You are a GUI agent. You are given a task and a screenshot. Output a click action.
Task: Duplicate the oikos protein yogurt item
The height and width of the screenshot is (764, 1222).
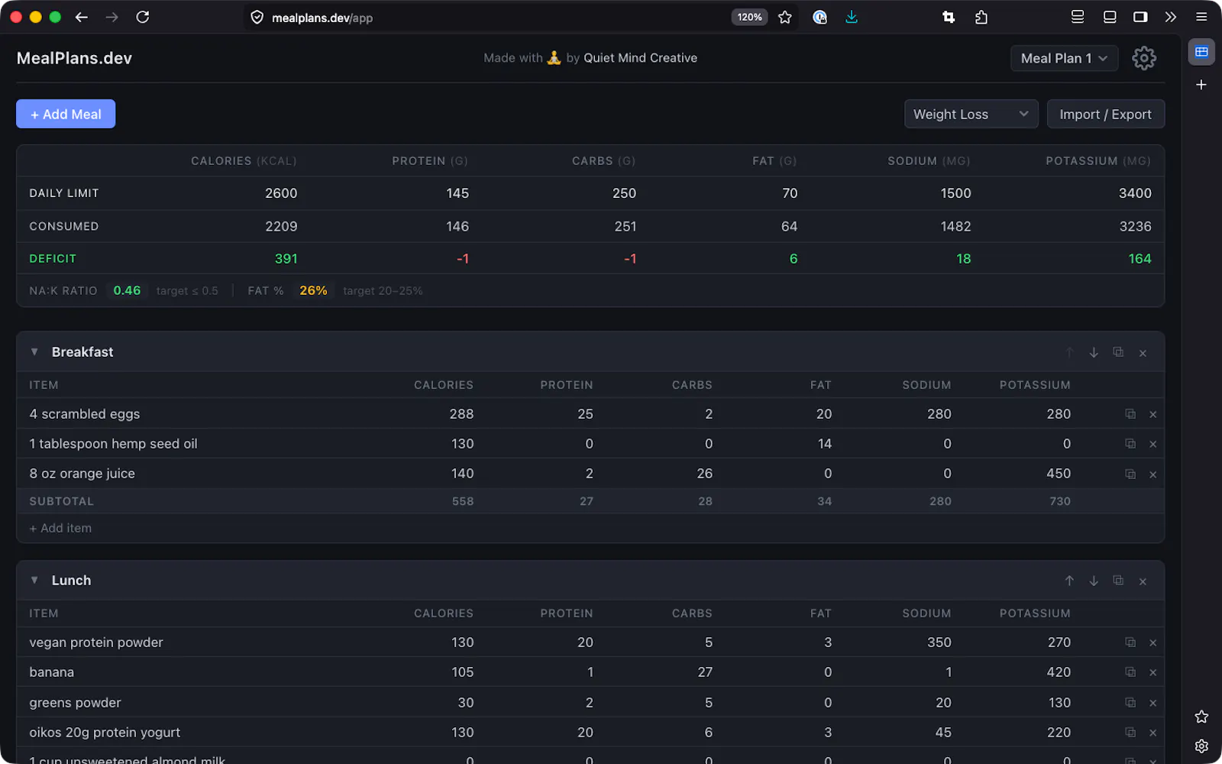click(1130, 733)
